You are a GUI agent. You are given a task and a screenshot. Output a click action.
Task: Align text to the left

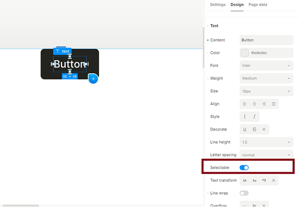tap(245, 104)
